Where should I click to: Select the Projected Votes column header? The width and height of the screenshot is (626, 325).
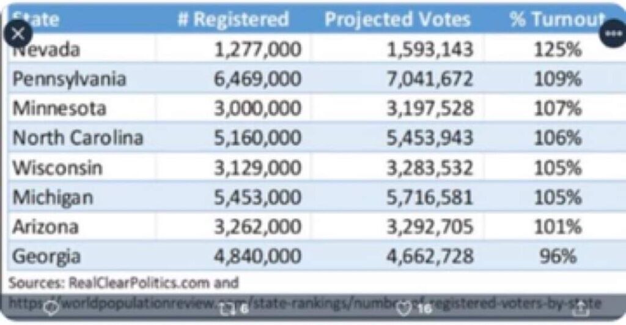[397, 19]
